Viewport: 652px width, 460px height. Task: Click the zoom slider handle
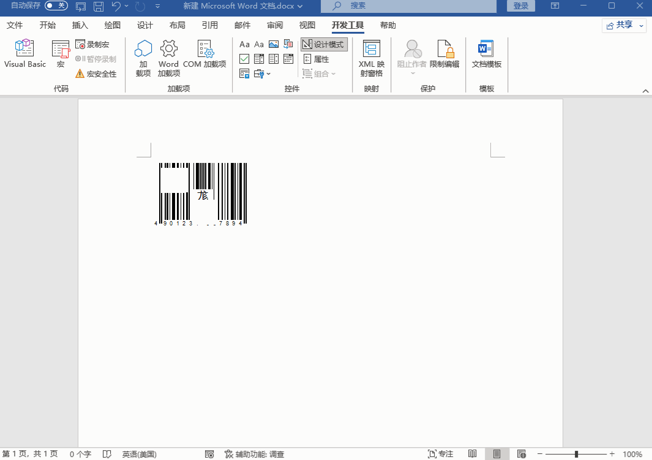(576, 454)
